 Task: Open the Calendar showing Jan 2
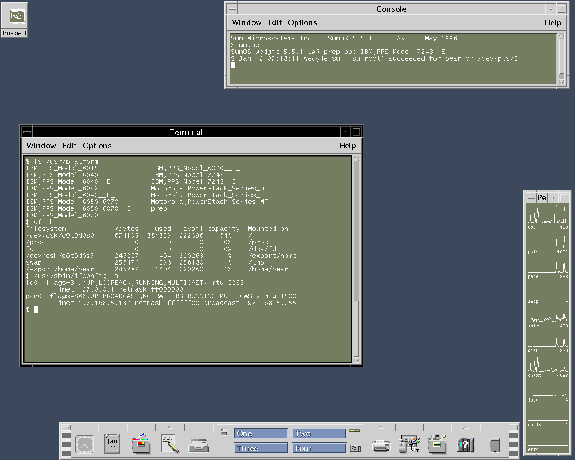tap(112, 444)
